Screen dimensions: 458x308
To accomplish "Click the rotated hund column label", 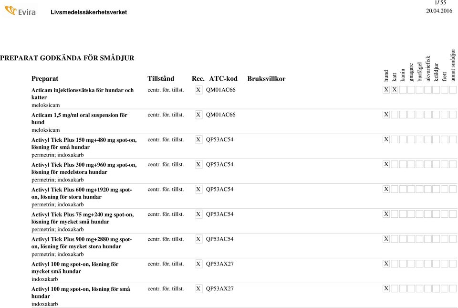I will point(386,75).
